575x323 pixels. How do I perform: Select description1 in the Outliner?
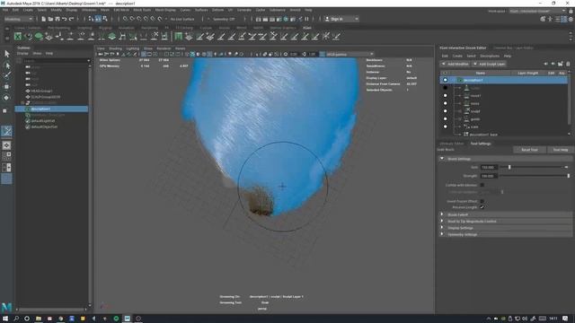coord(51,109)
